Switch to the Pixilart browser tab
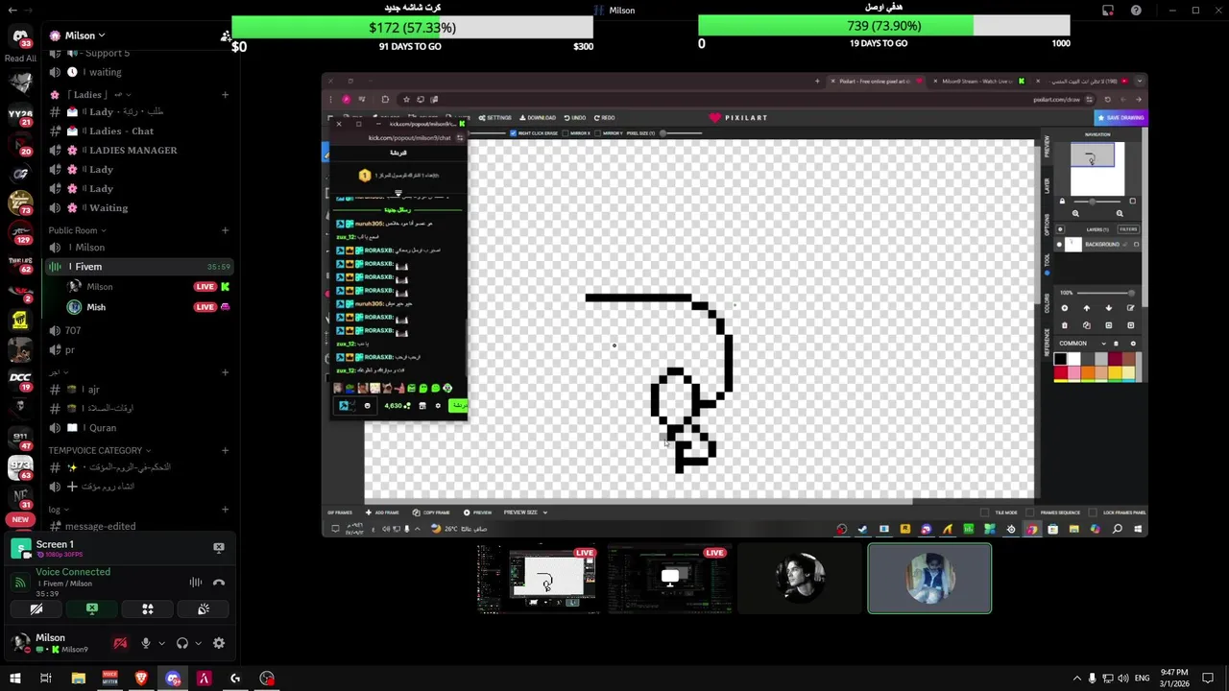 [x=875, y=82]
